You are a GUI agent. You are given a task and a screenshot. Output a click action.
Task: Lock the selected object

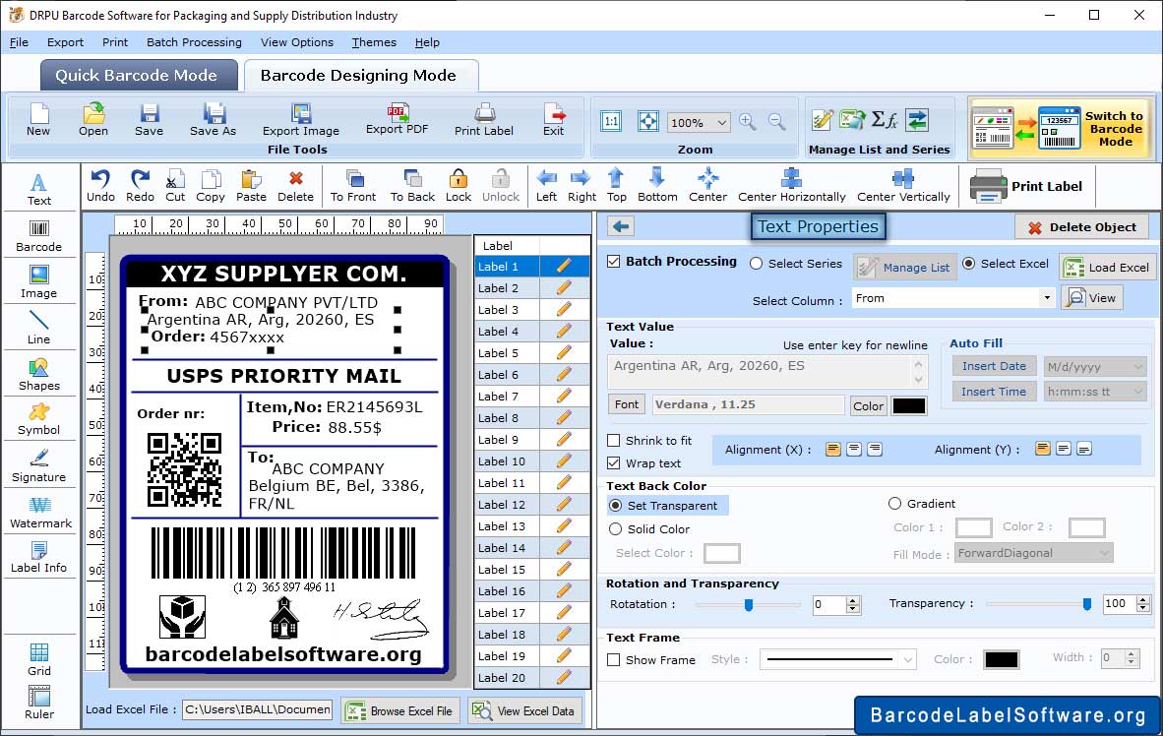pyautogui.click(x=459, y=186)
